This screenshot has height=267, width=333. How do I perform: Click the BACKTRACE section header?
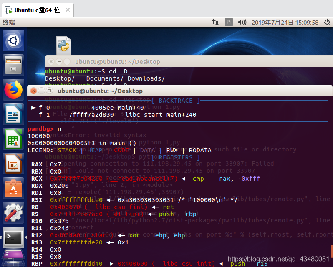[x=176, y=101]
